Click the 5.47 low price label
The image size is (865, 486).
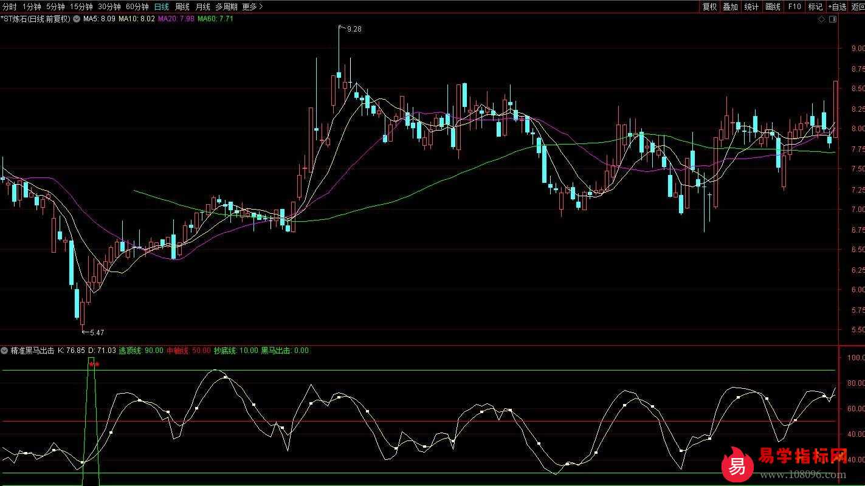[x=97, y=332]
